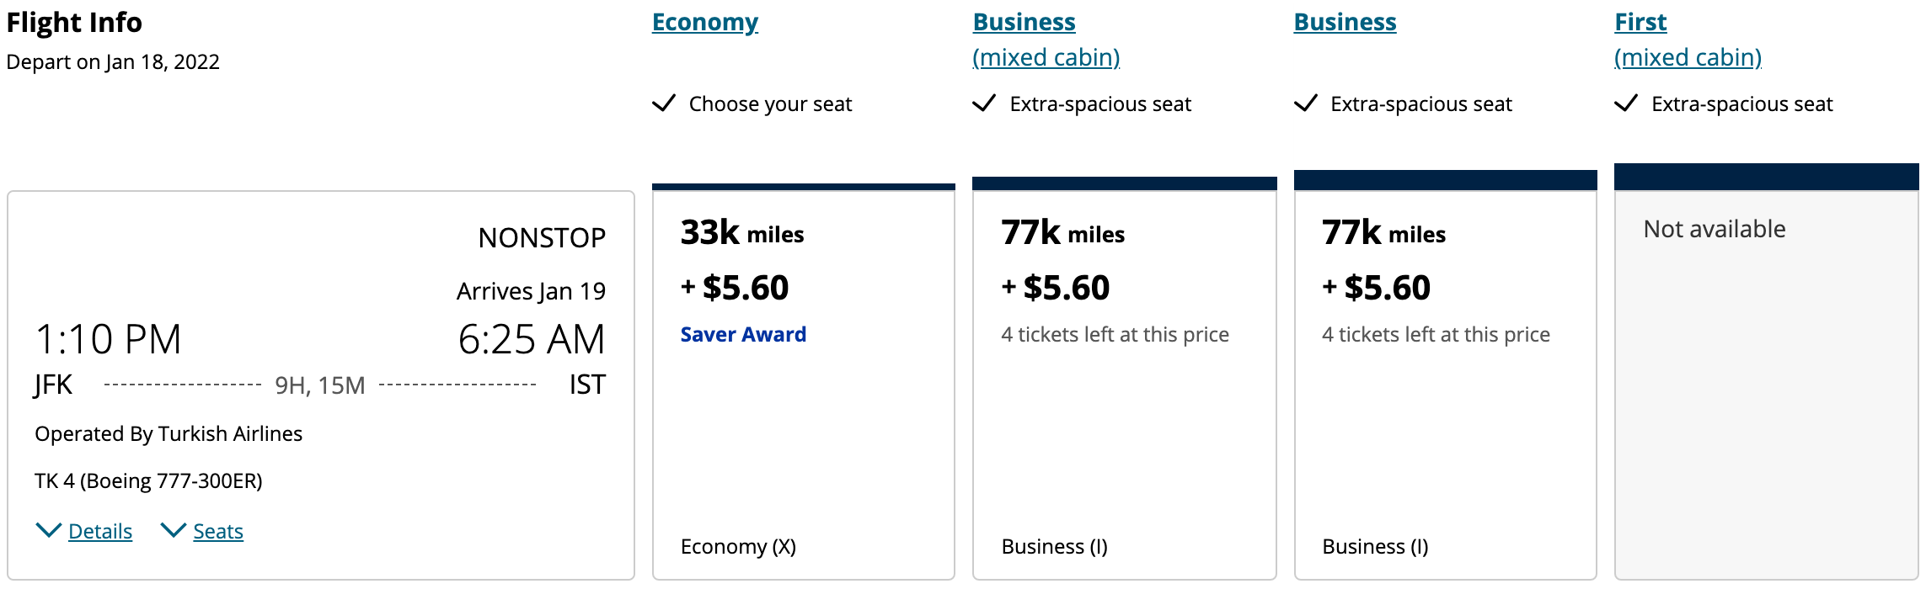Expand the Details chevron for flight TK 4
This screenshot has width=1926, height=589.
tap(48, 530)
